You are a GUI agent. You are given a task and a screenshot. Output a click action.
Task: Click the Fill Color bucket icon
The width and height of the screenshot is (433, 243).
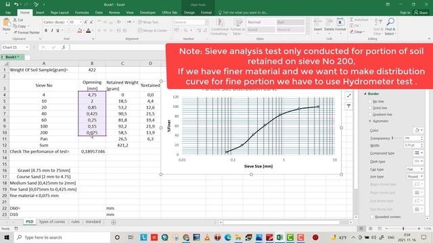80,30
